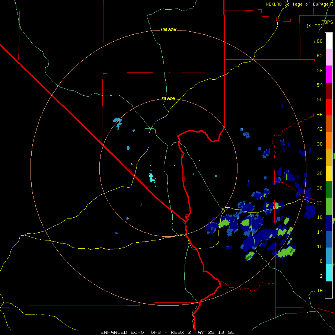This screenshot has width=335, height=335.
Task: Click the dark red legend swatch
Action: pos(329,91)
